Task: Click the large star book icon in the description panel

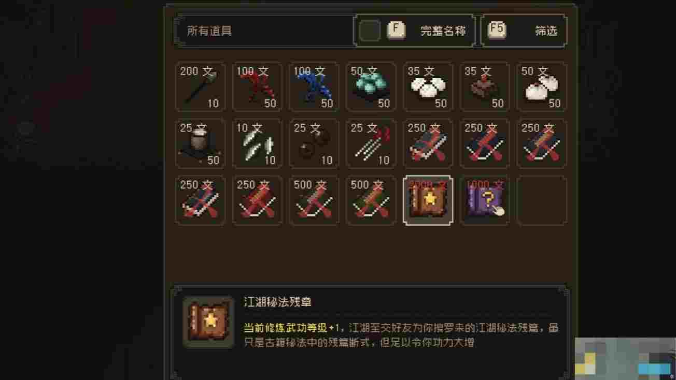Action: pyautogui.click(x=208, y=322)
